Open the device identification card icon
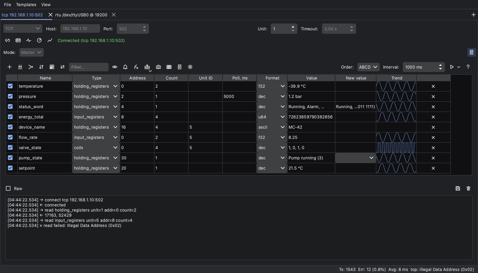This screenshot has height=273, width=478. [18, 40]
